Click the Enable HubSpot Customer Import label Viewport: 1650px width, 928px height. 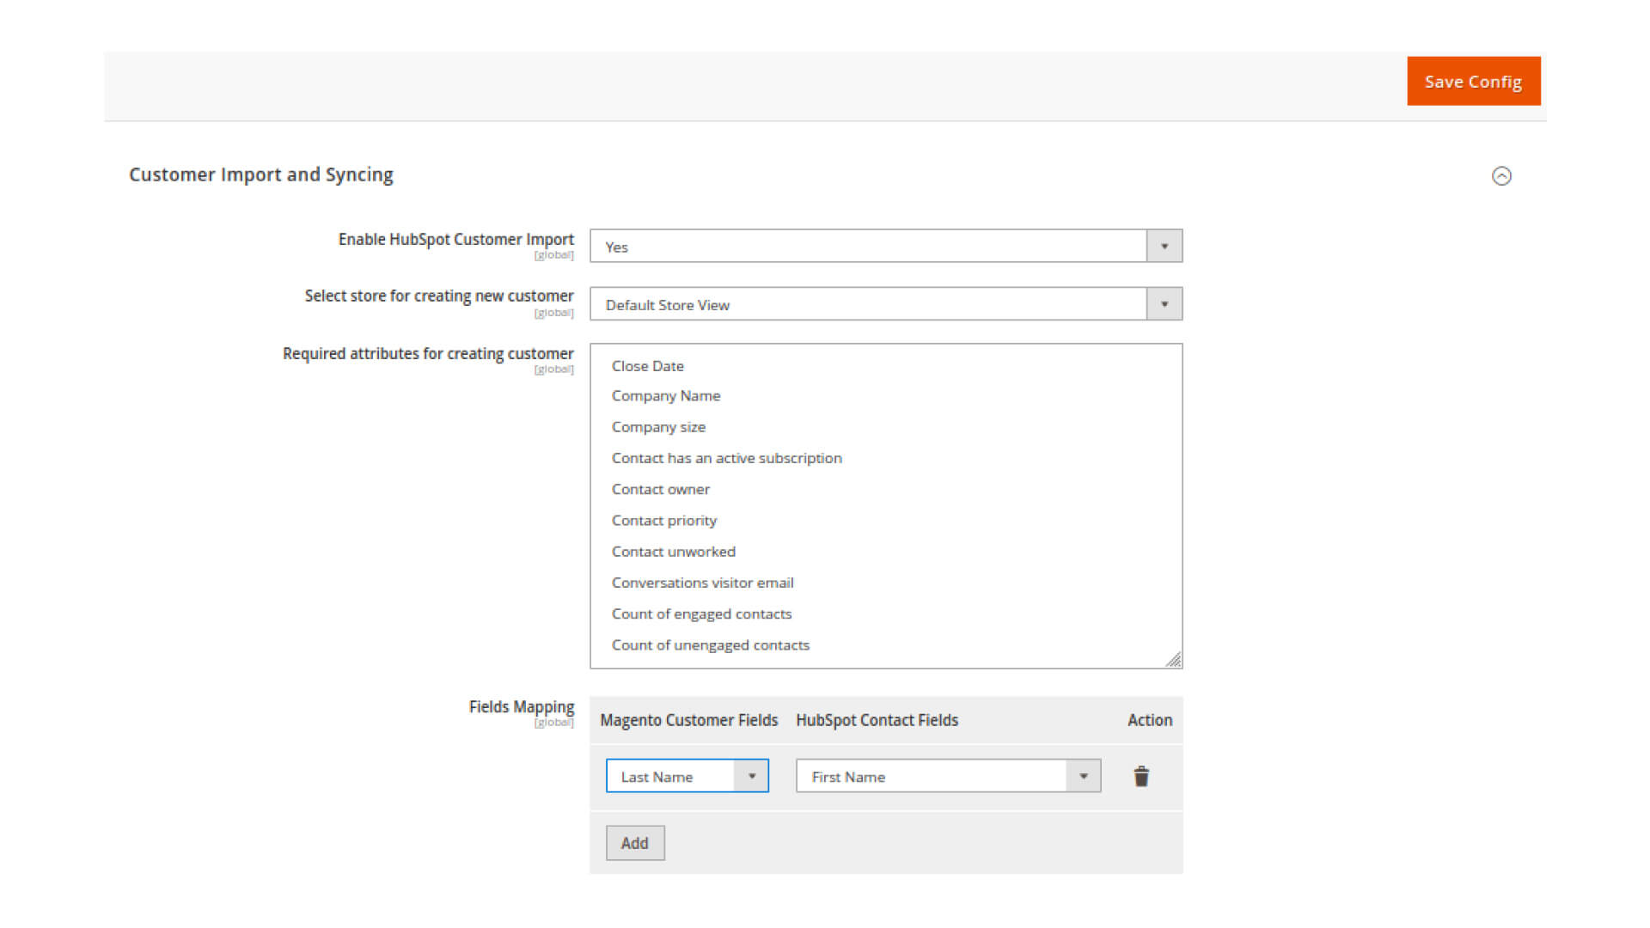coord(456,239)
